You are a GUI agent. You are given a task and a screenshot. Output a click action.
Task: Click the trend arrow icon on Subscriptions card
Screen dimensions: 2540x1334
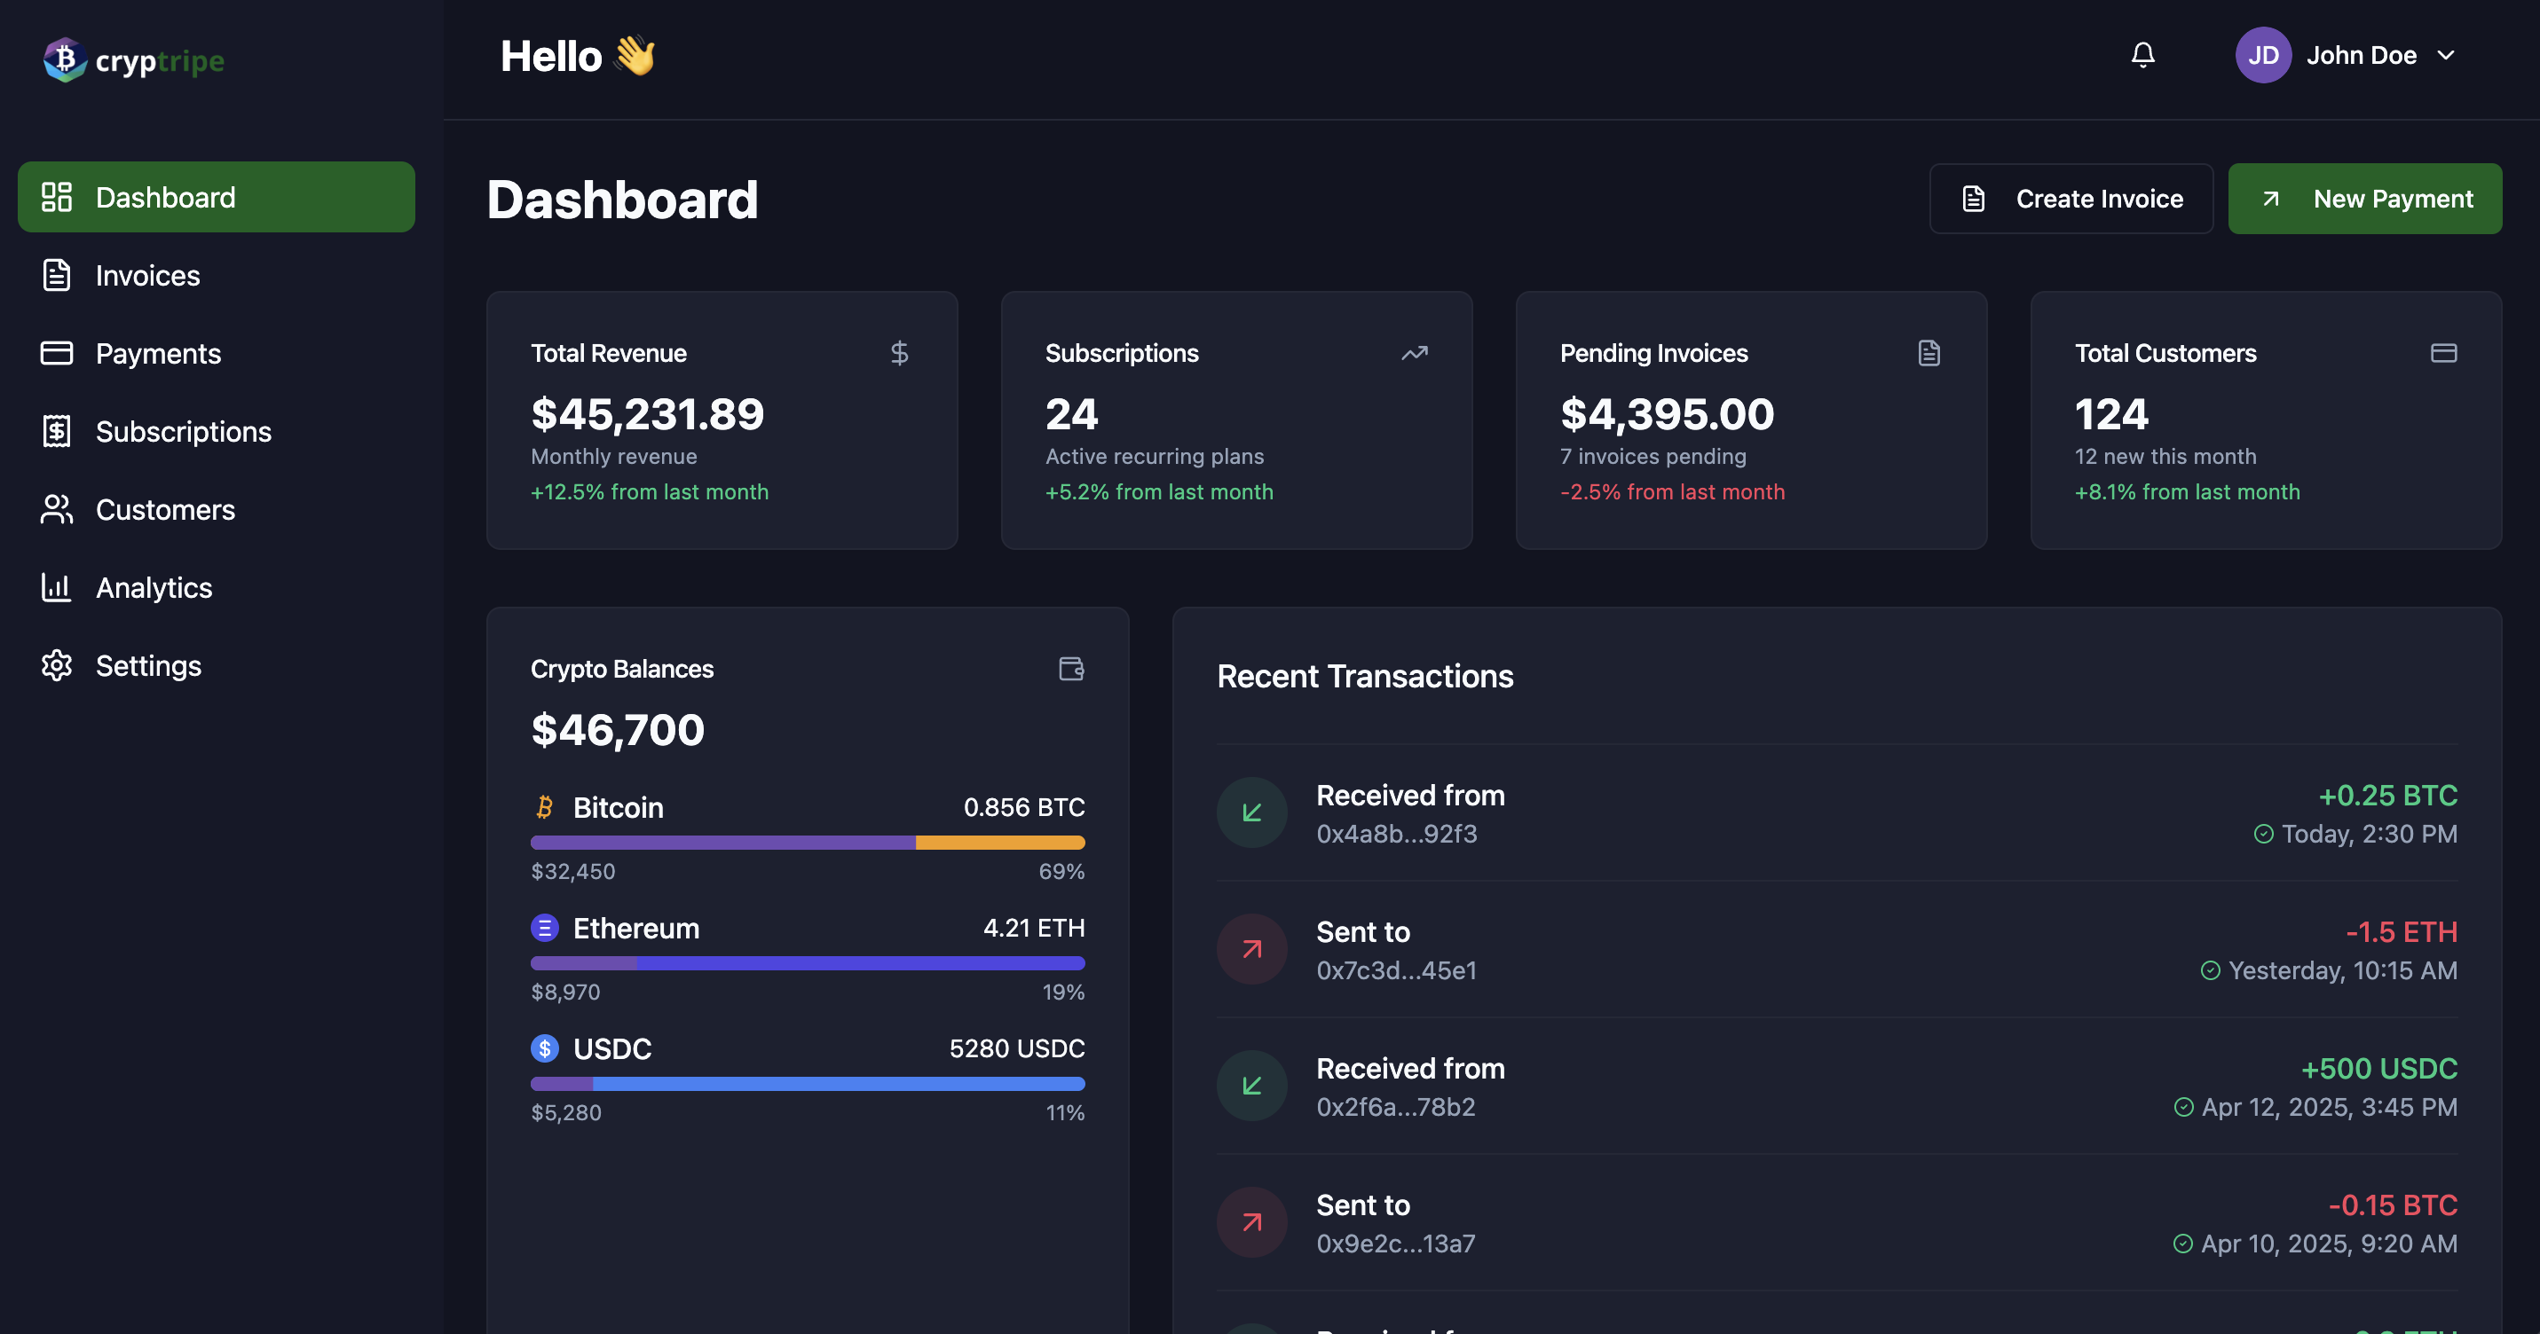tap(1414, 353)
